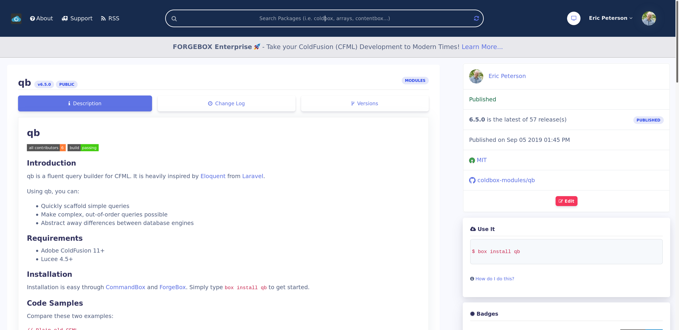Click the green Published status text
Image resolution: width=679 pixels, height=330 pixels.
482,100
